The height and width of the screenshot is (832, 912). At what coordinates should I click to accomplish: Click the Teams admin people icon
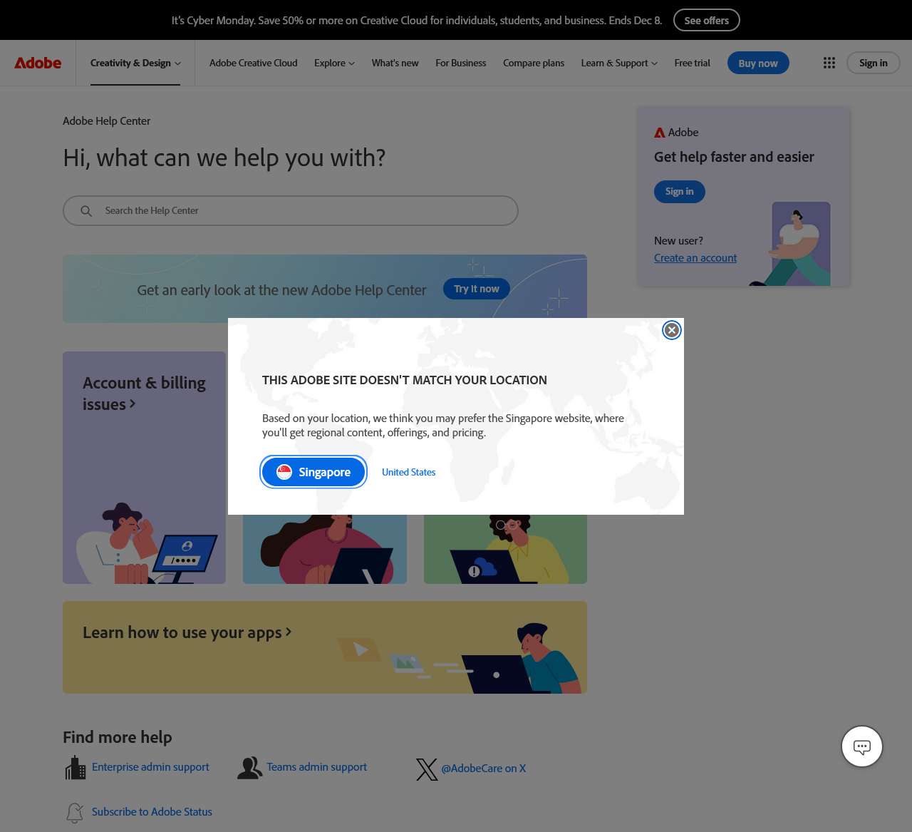[249, 768]
